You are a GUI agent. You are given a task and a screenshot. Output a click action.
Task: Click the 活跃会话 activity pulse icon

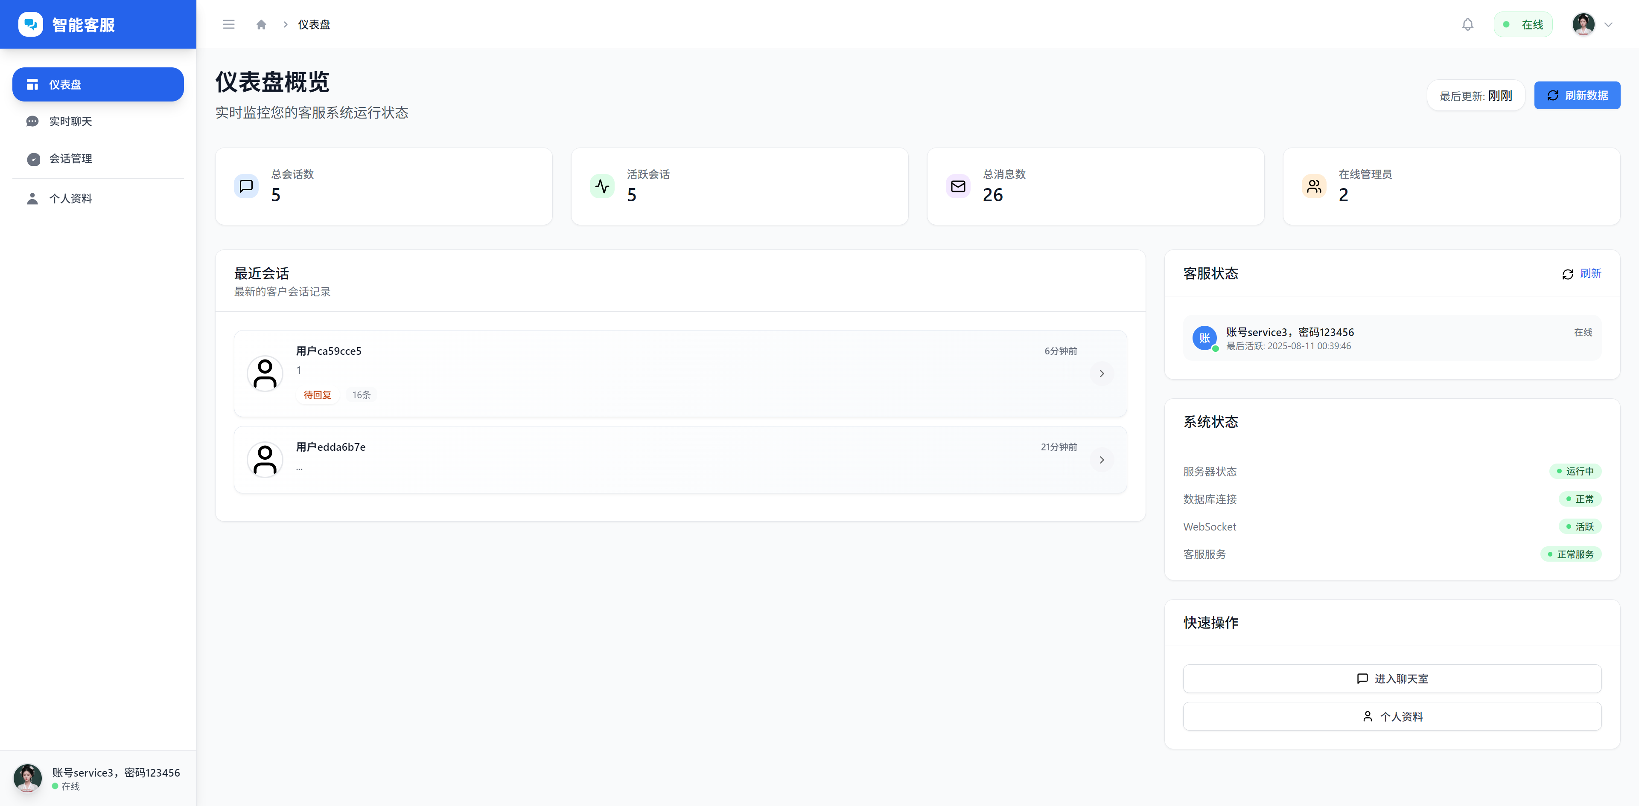tap(602, 186)
